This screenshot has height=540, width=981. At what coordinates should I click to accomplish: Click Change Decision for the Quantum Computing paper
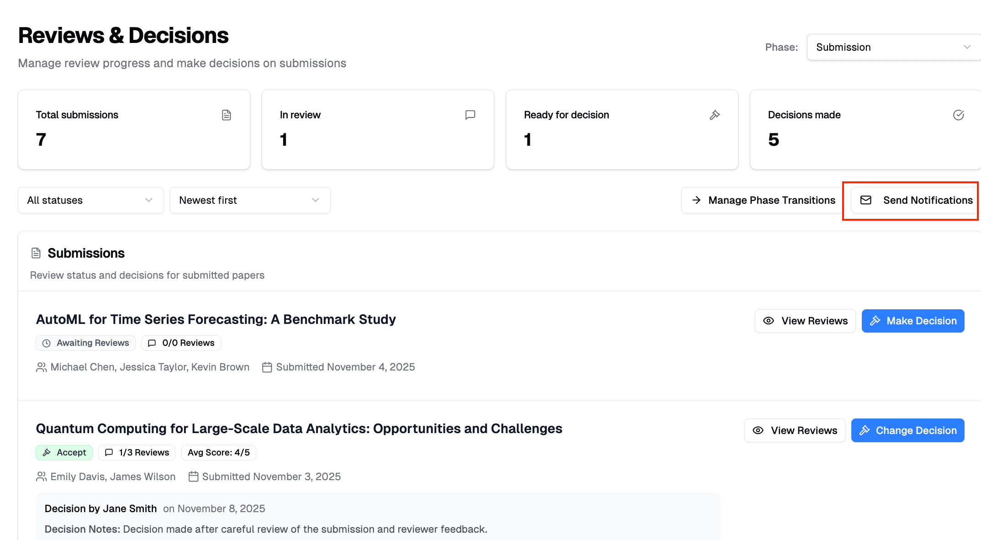coord(907,430)
